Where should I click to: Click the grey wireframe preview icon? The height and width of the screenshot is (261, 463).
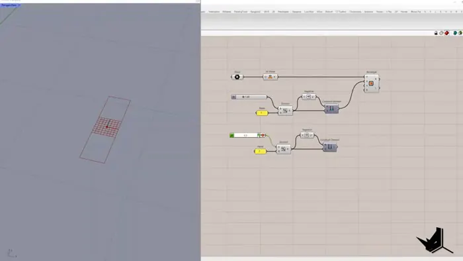(x=441, y=33)
